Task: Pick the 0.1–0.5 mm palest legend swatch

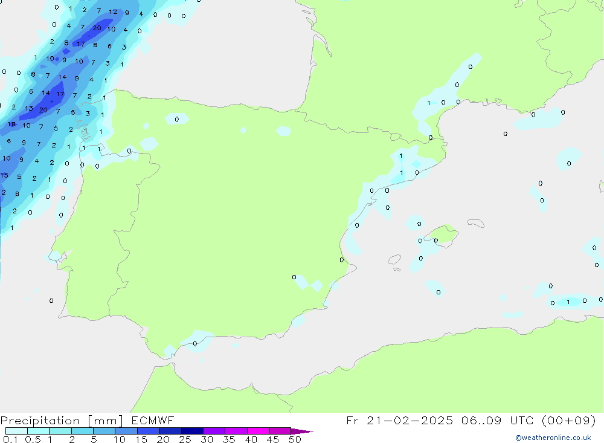Action: tap(16, 431)
